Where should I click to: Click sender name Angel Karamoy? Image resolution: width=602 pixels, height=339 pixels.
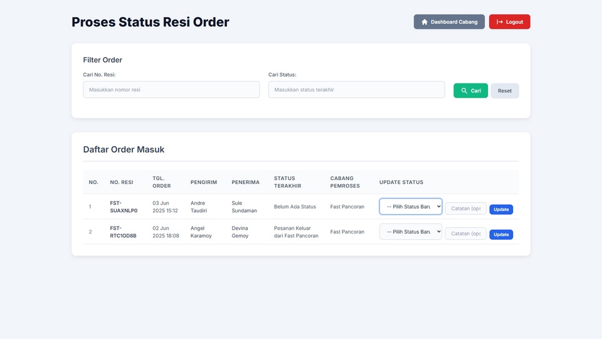(201, 232)
